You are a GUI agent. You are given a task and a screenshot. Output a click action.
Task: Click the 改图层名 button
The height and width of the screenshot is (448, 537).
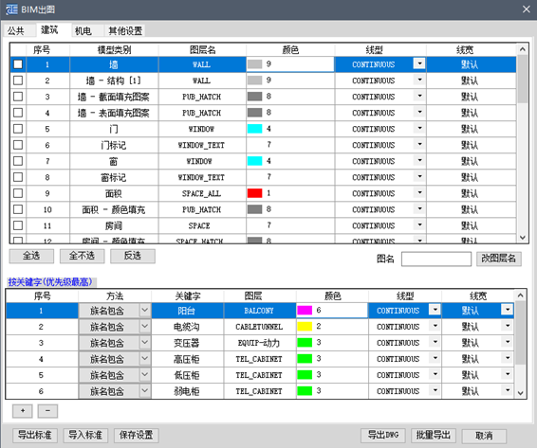(499, 259)
